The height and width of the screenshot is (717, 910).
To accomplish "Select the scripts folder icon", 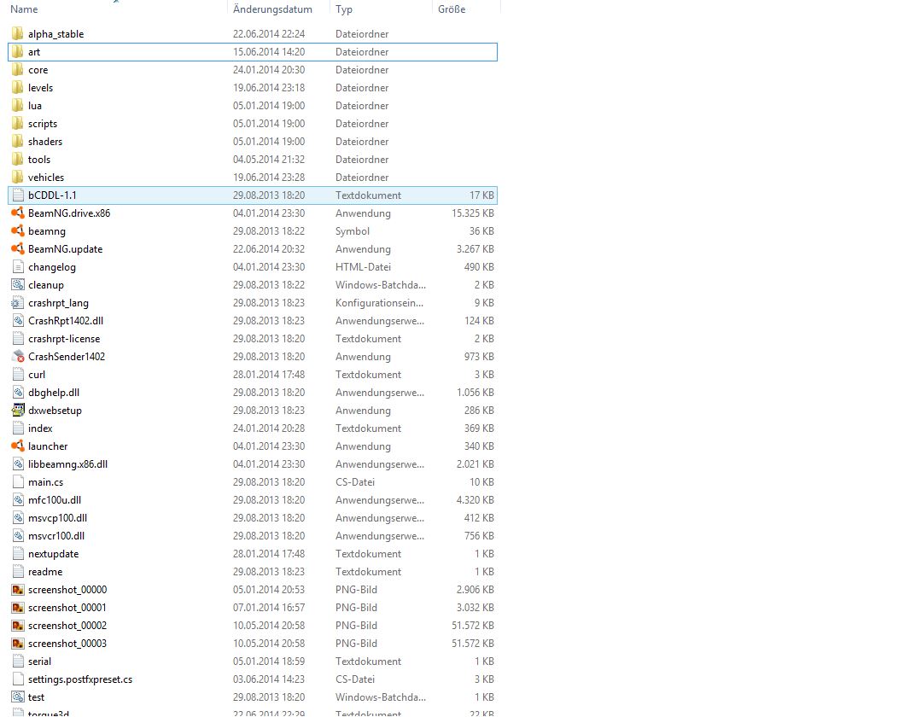I will (18, 124).
